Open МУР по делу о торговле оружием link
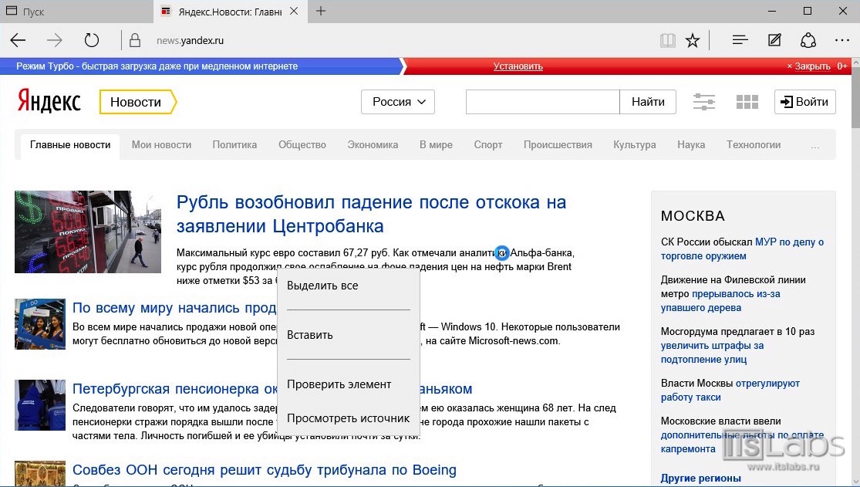Screen dimensions: 860x487 [x=741, y=249]
